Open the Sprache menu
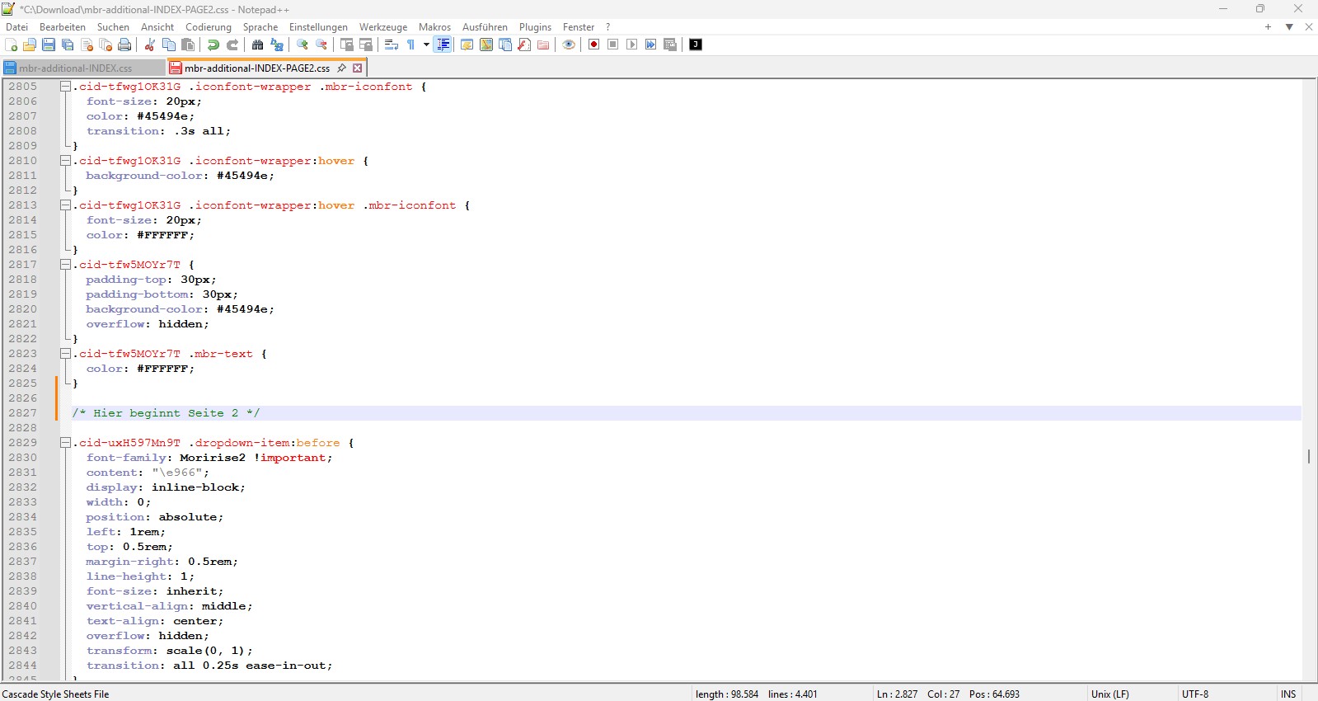This screenshot has width=1318, height=701. click(260, 27)
